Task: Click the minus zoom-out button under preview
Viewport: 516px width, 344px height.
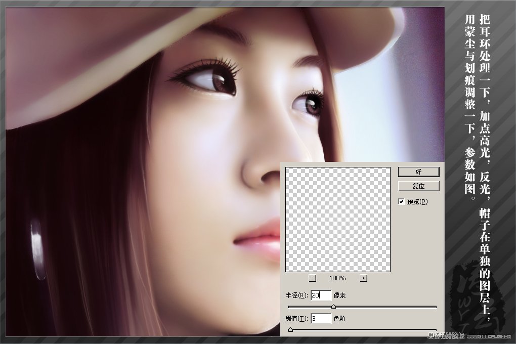Action: [312, 278]
